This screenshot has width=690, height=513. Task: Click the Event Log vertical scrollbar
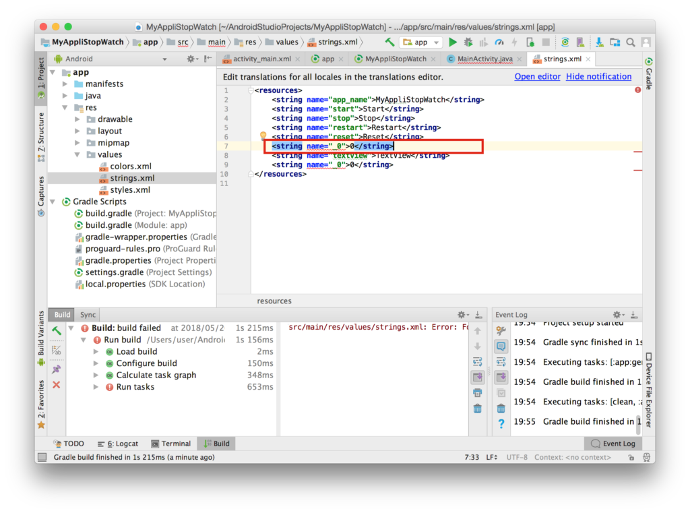coord(639,424)
